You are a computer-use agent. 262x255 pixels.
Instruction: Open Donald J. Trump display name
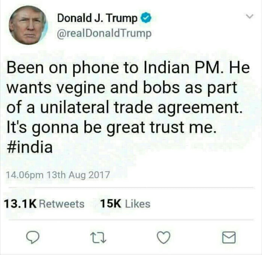[97, 18]
